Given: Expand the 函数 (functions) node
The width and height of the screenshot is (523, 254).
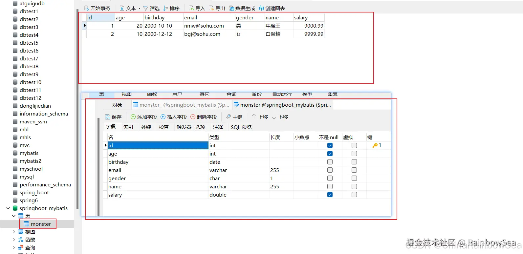Looking at the screenshot, I should pos(14,240).
